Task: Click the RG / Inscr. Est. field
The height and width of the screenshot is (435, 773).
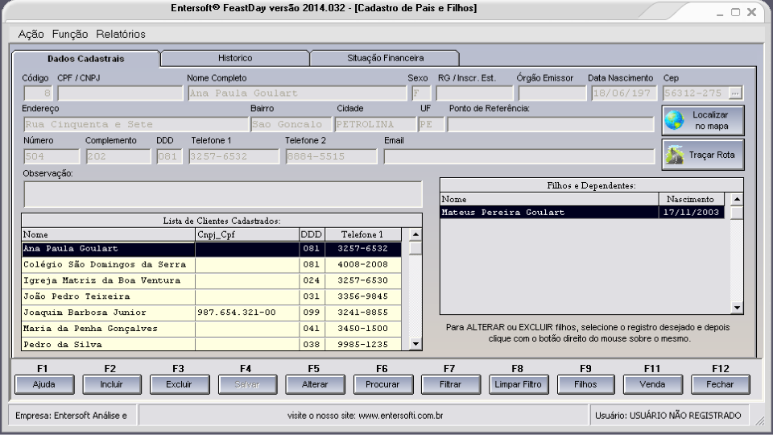Action: (x=474, y=93)
